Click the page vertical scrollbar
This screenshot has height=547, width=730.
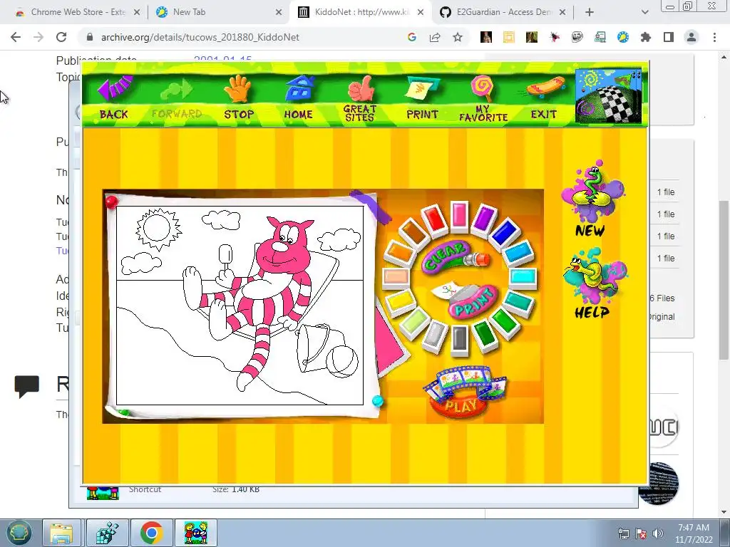pyautogui.click(x=724, y=279)
